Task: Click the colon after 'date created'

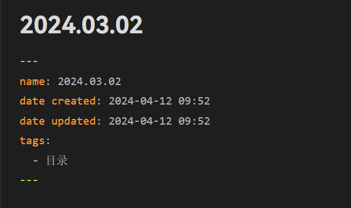Action: (99, 102)
